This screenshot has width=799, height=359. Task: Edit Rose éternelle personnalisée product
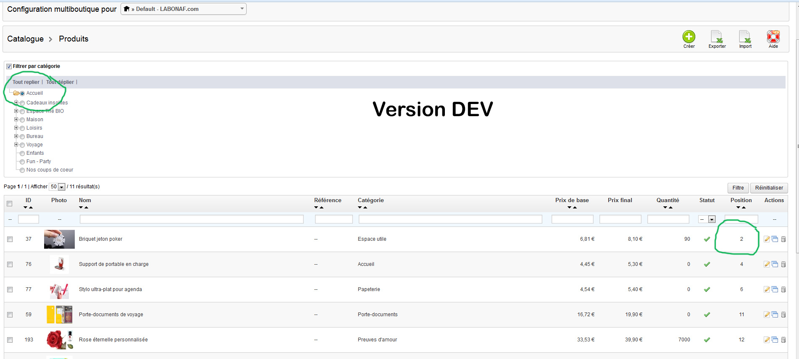click(x=767, y=340)
